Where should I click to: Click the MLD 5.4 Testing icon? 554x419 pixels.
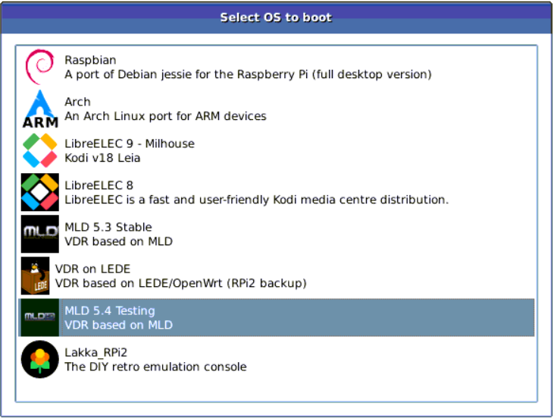point(40,317)
